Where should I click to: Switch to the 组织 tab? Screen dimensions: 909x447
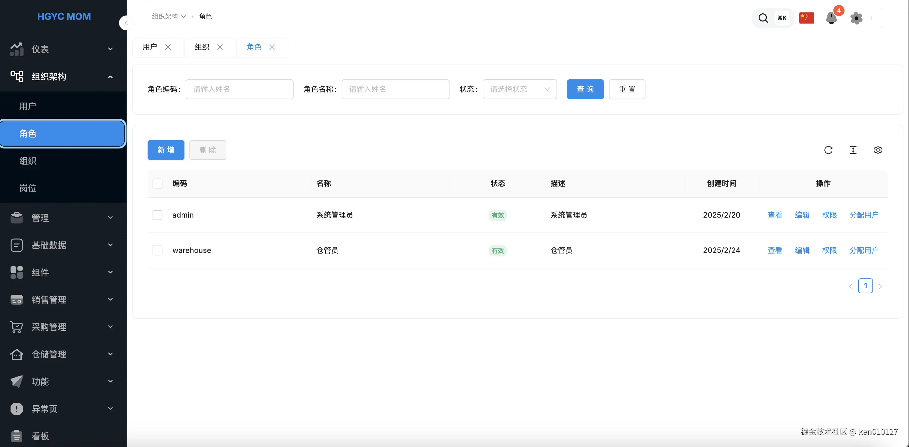(x=202, y=47)
